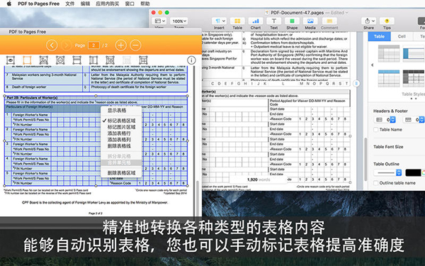Image resolution: width=425 pixels, height=266 pixels.
Task: Enable Outline table name checkbox
Action: pyautogui.click(x=375, y=183)
